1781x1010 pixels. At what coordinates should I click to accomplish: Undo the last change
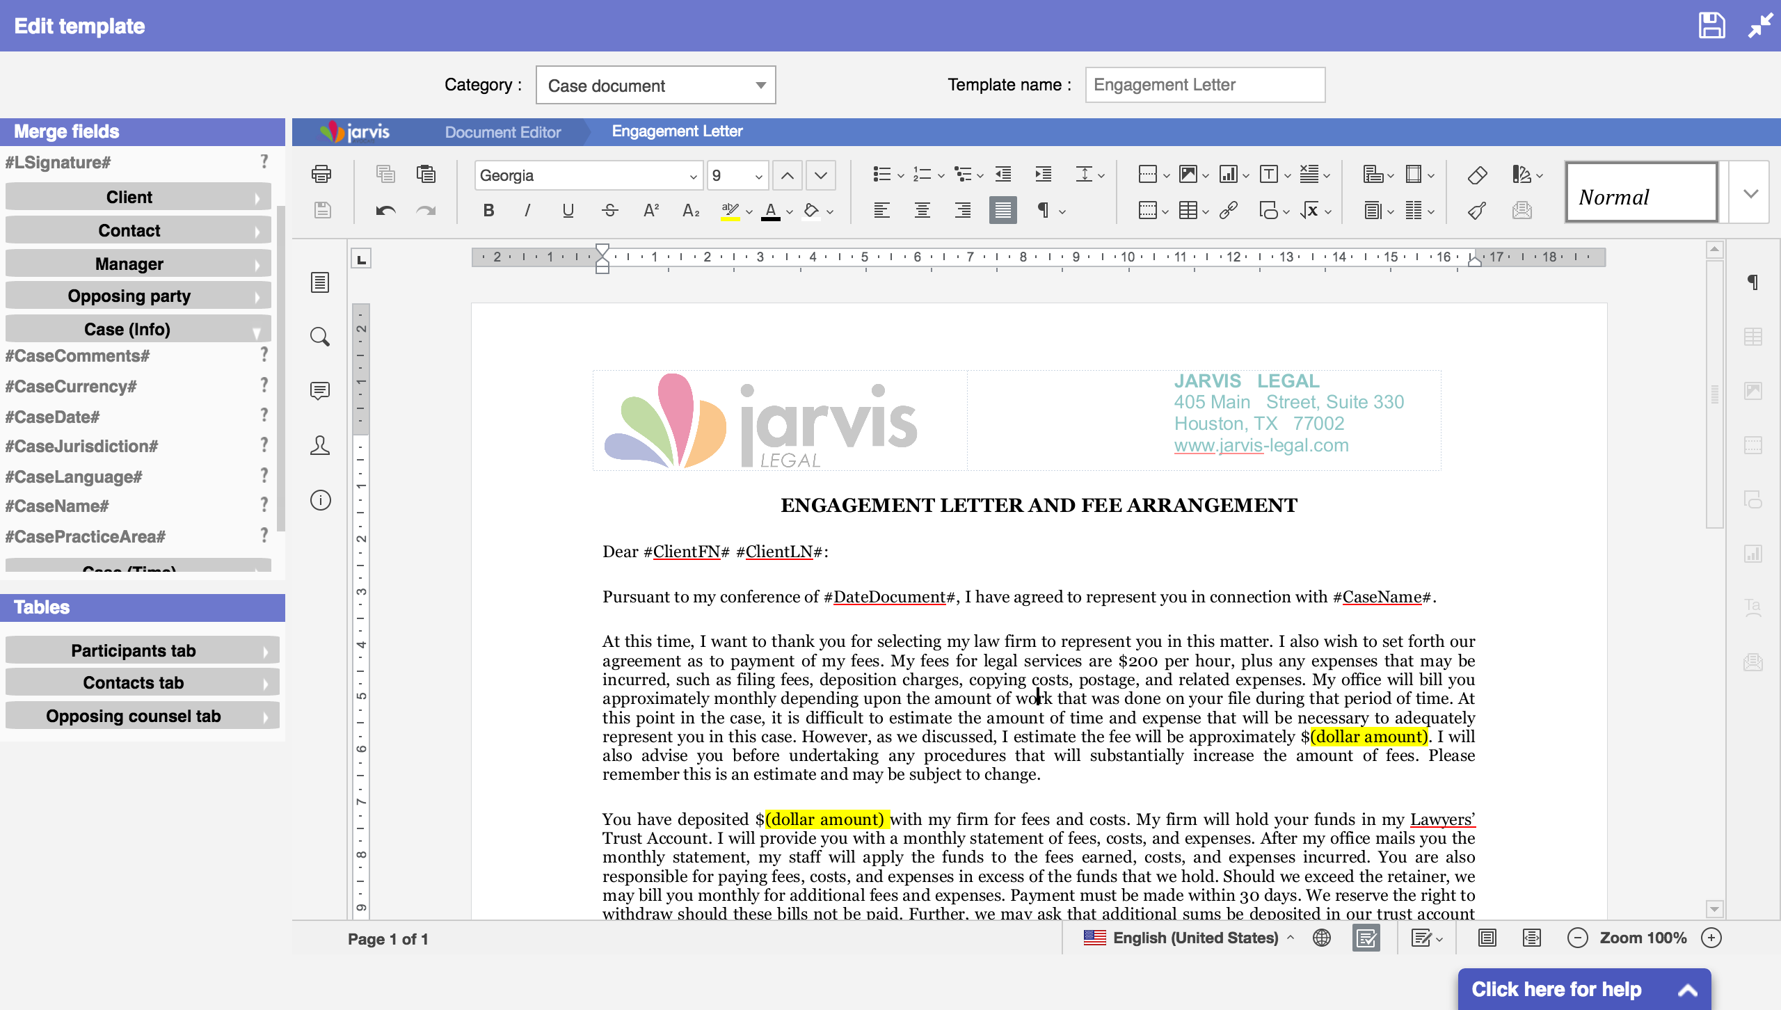click(x=384, y=210)
